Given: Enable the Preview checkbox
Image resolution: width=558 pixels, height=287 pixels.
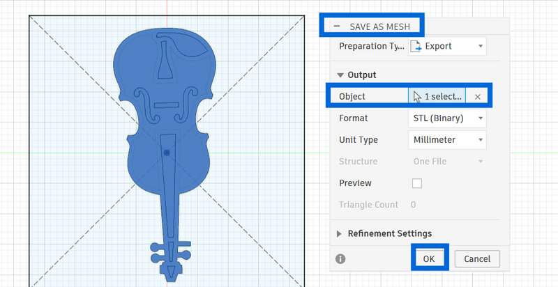Looking at the screenshot, I should click(x=416, y=183).
